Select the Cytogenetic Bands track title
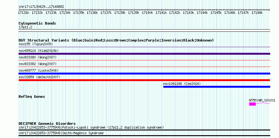 pyautogui.click(x=37, y=23)
